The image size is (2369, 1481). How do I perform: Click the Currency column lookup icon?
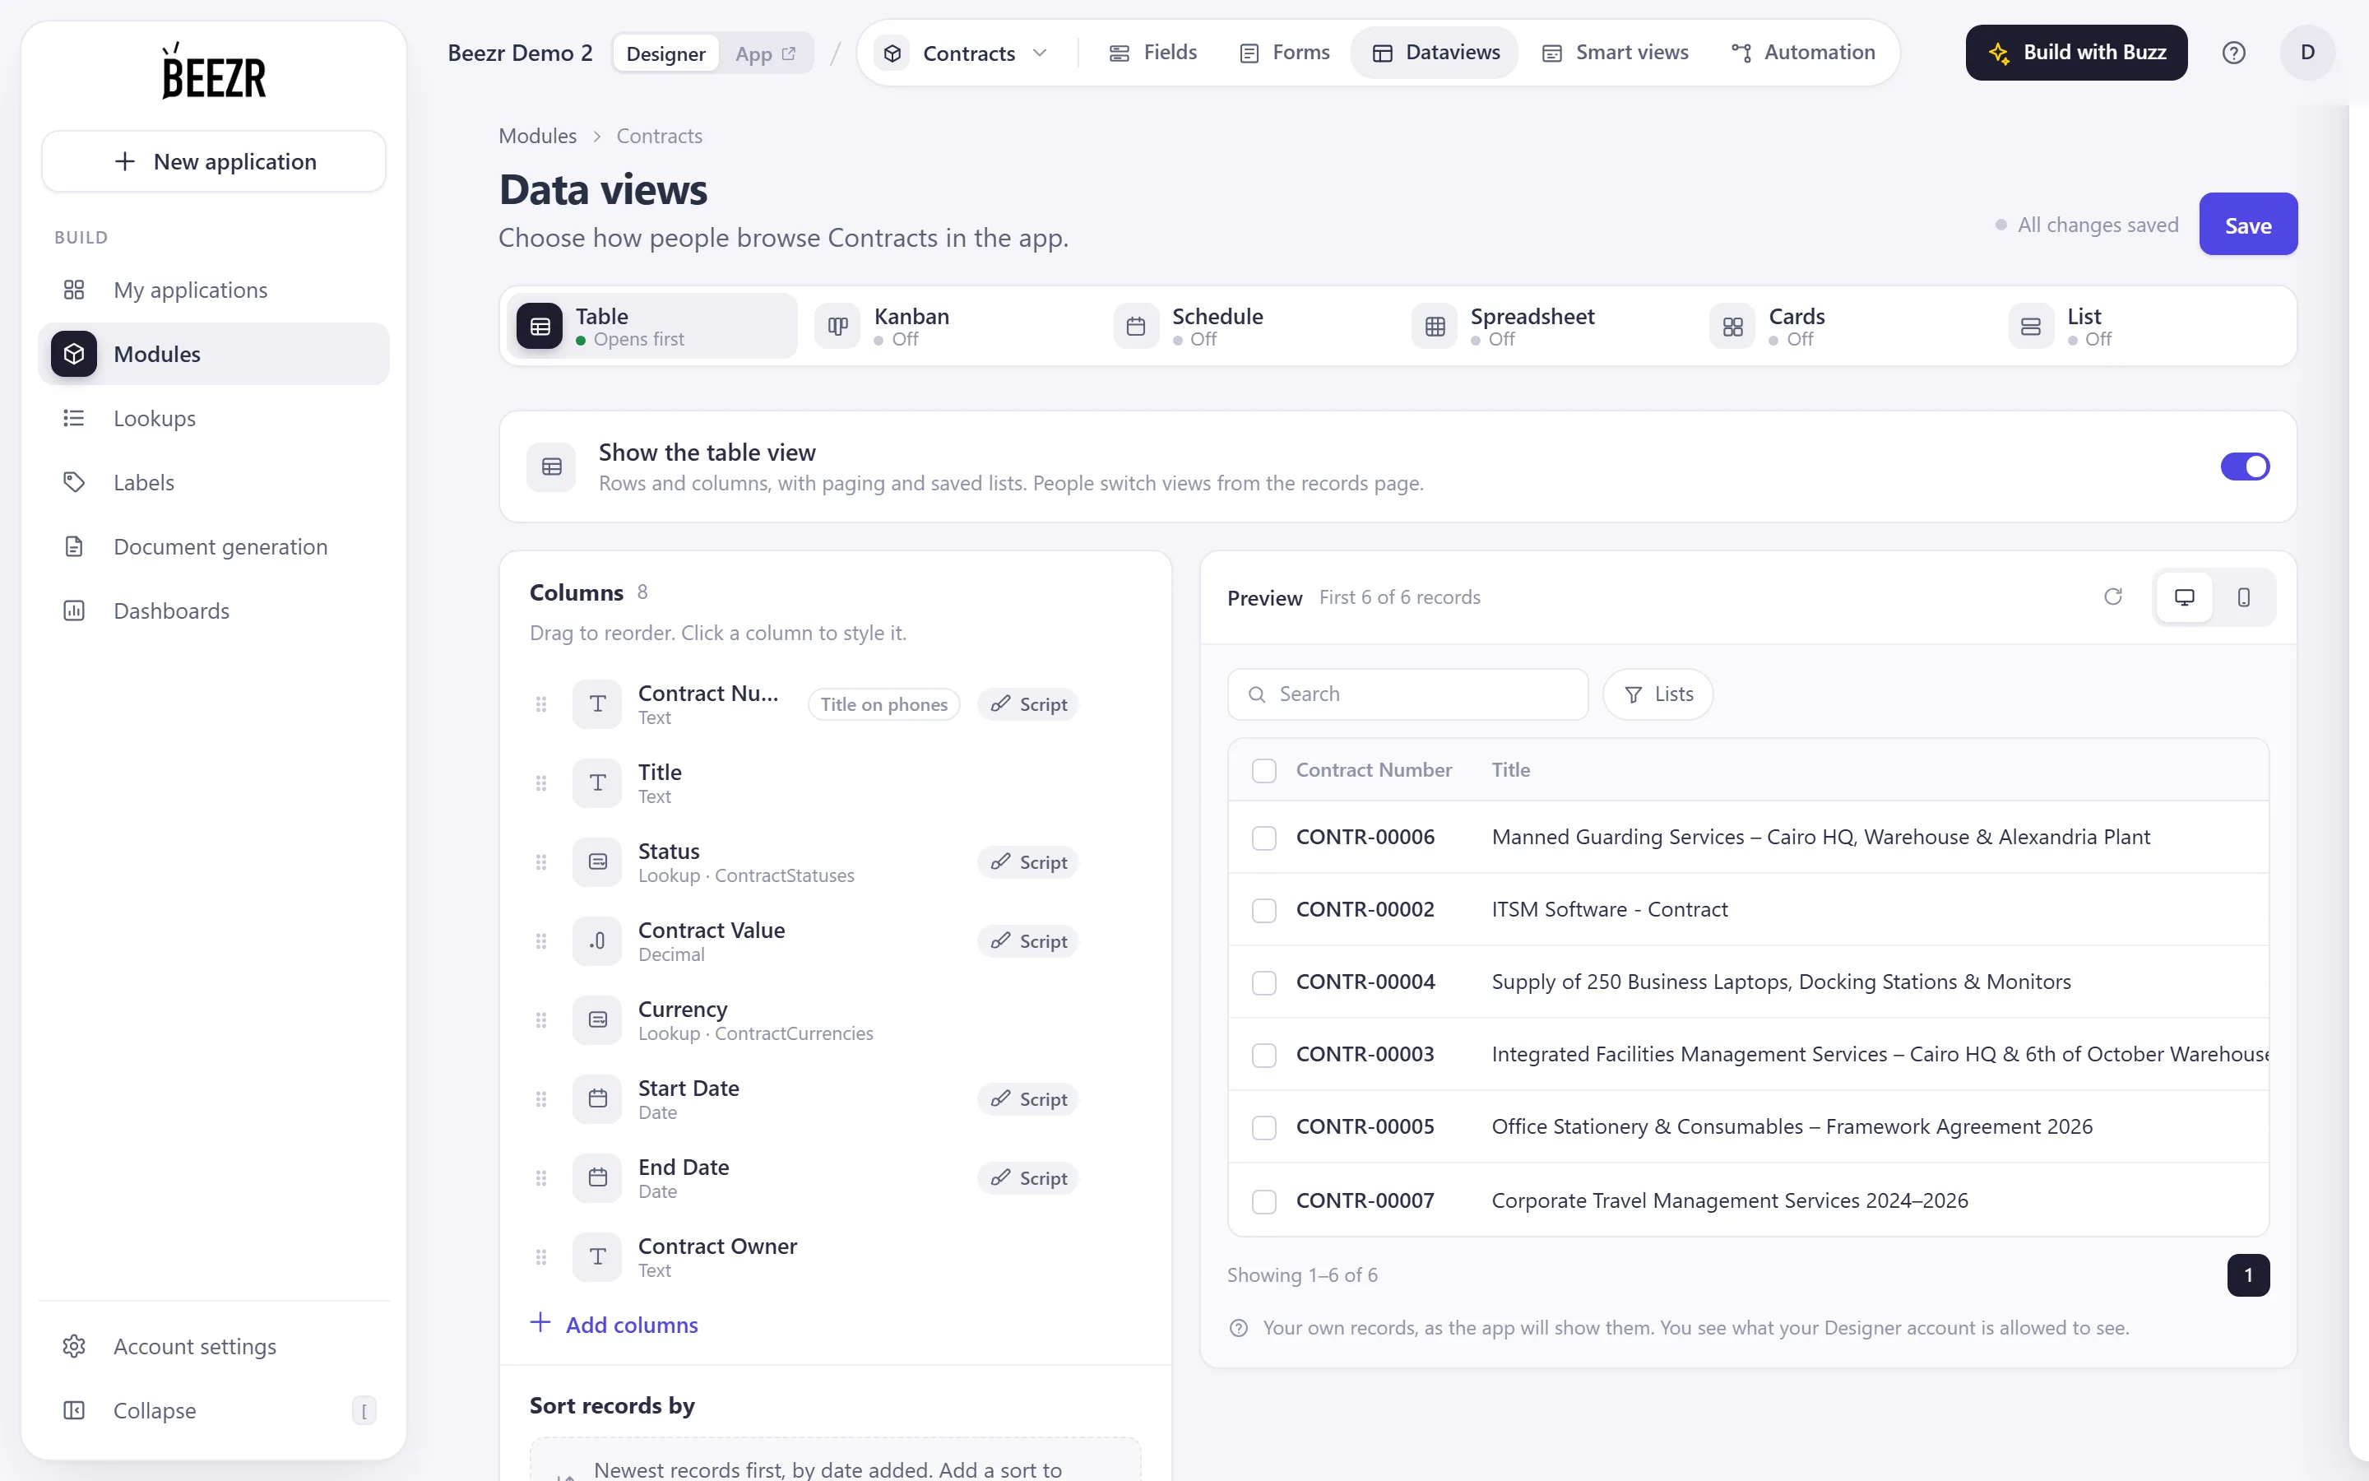(x=597, y=1019)
